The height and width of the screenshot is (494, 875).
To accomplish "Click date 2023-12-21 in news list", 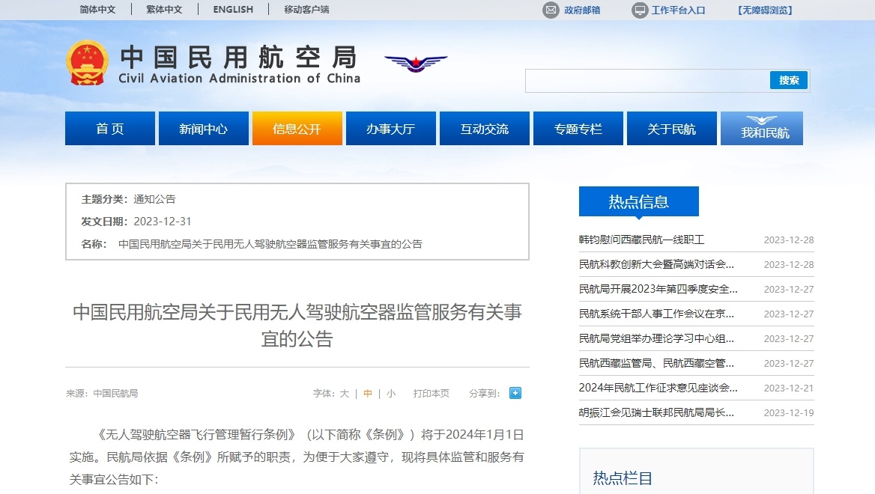I will [x=789, y=388].
